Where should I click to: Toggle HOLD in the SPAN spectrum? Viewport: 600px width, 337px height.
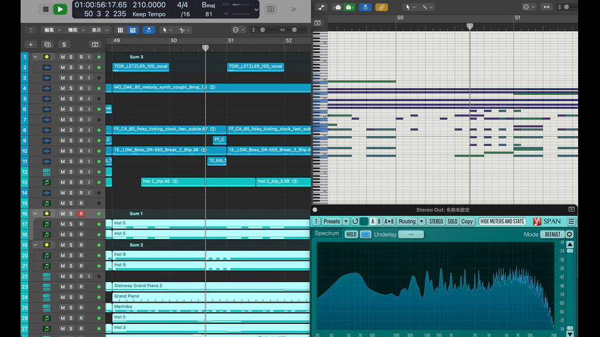point(351,234)
